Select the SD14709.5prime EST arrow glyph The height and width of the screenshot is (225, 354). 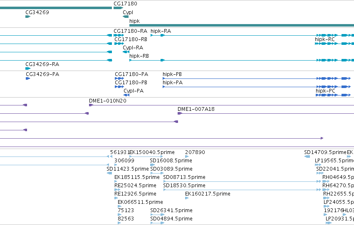pos(307,157)
